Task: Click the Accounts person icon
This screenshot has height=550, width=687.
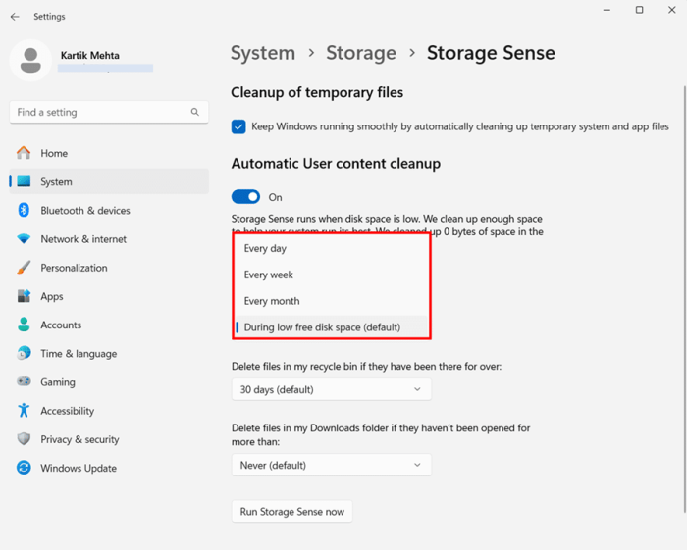Action: pyautogui.click(x=24, y=325)
